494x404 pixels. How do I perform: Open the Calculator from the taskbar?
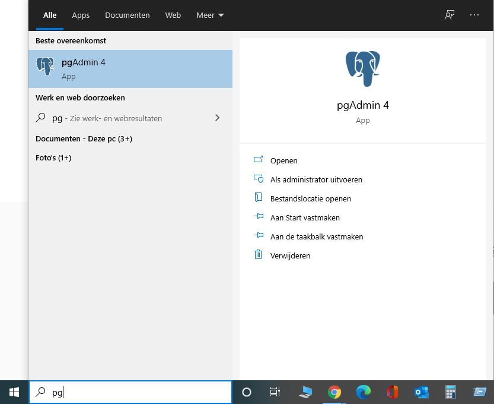point(450,392)
